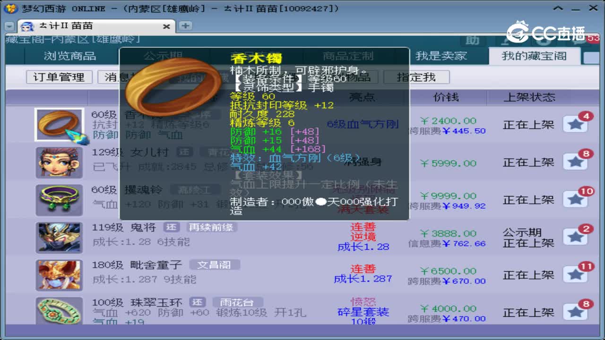
Task: Click the 订单管理 button
Action: tap(59, 77)
